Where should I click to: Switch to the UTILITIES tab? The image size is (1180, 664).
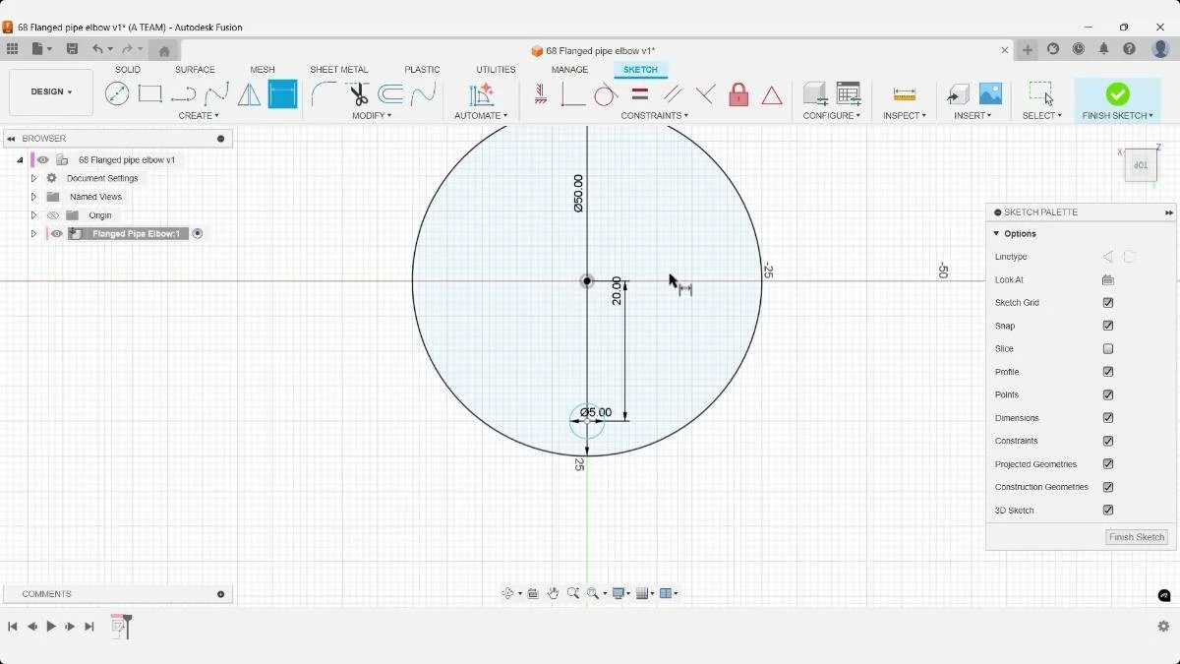click(x=496, y=70)
